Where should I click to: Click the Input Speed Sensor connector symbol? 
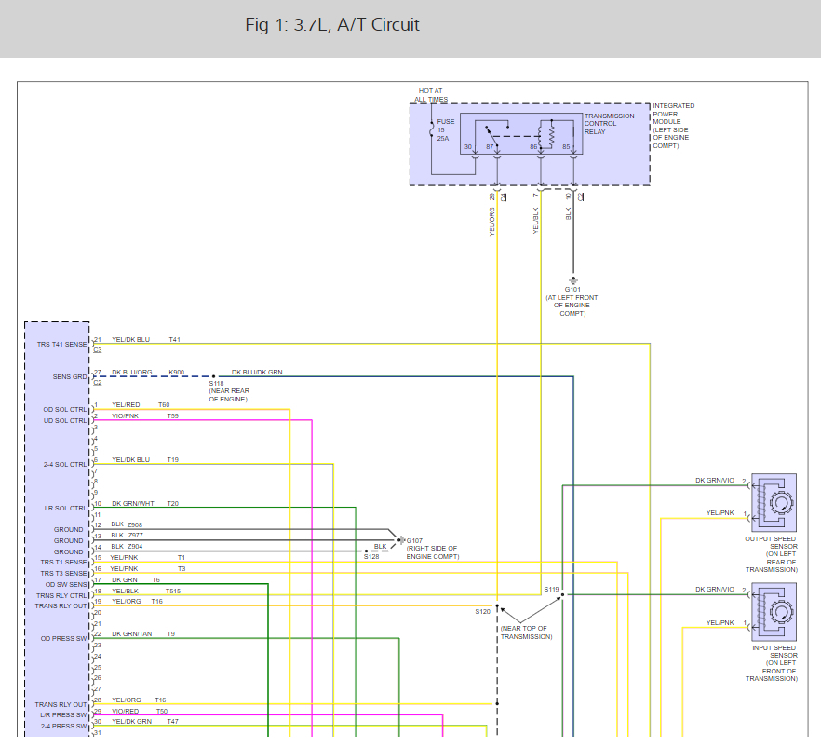point(774,611)
